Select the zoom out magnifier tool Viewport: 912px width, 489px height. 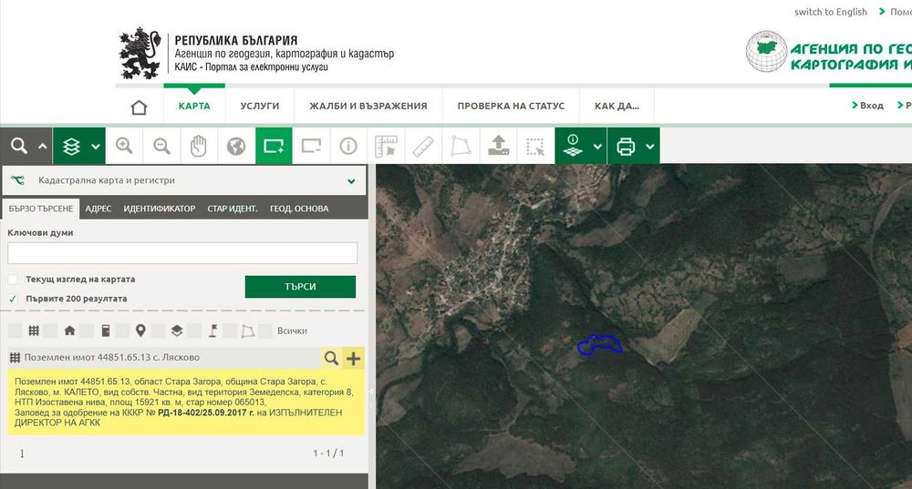pyautogui.click(x=161, y=146)
